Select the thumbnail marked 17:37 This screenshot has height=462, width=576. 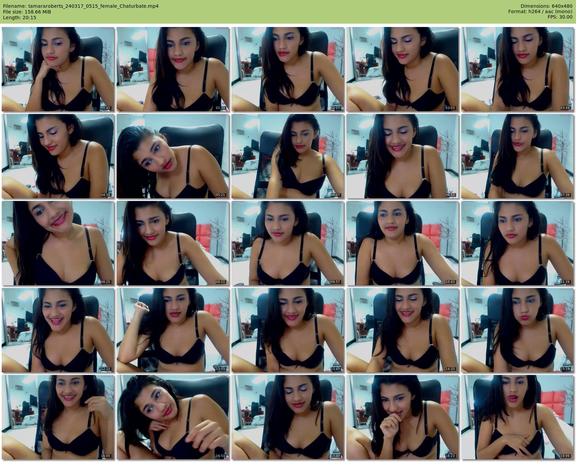click(288, 417)
